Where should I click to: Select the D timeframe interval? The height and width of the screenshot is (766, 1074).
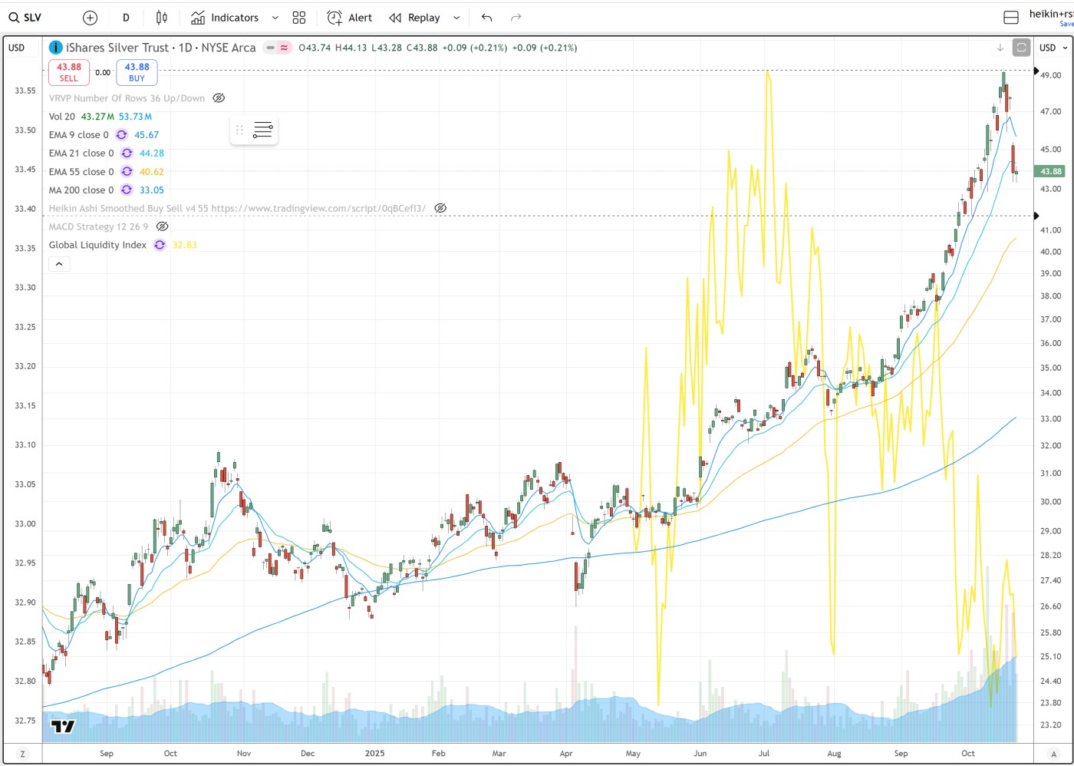point(126,18)
